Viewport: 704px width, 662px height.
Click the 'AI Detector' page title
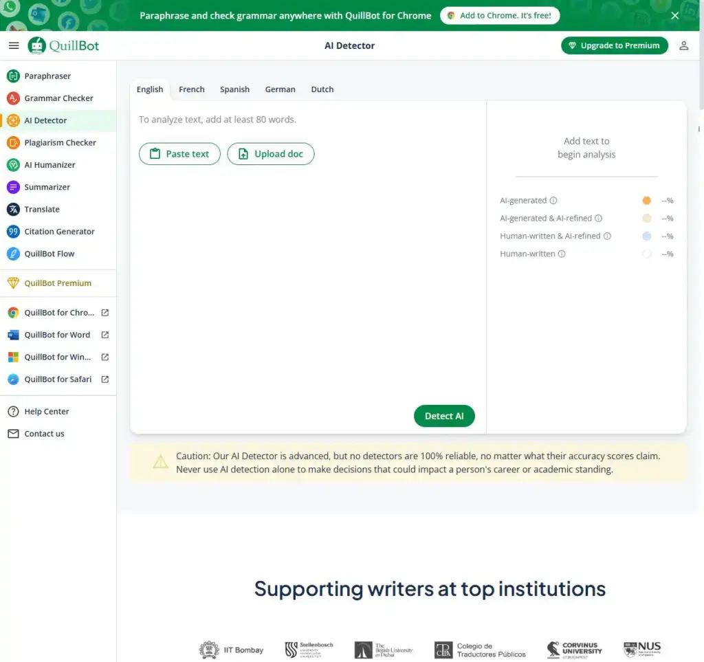350,45
